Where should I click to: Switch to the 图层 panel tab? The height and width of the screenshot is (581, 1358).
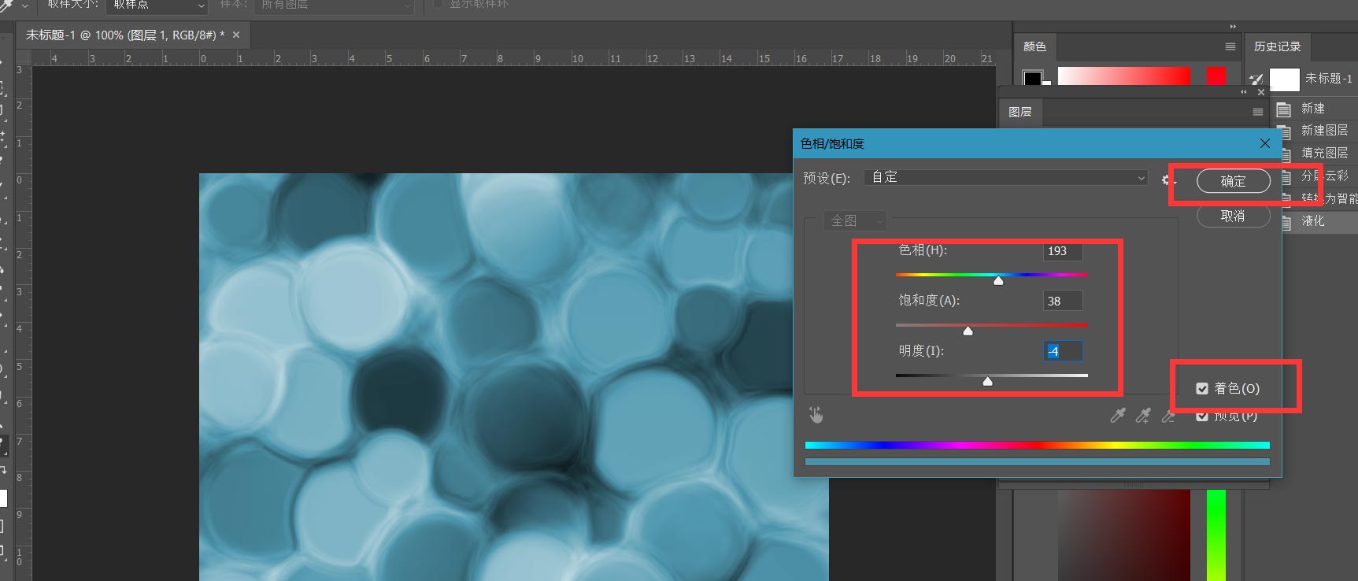1020,112
